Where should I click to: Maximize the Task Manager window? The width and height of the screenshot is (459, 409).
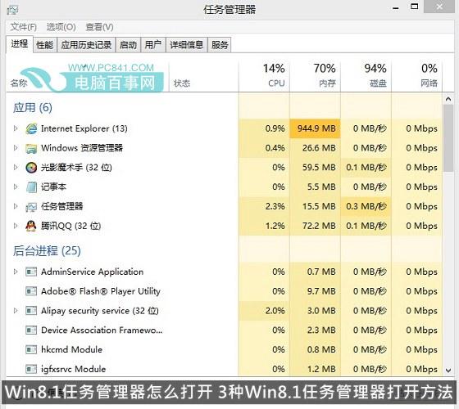tap(414, 7)
